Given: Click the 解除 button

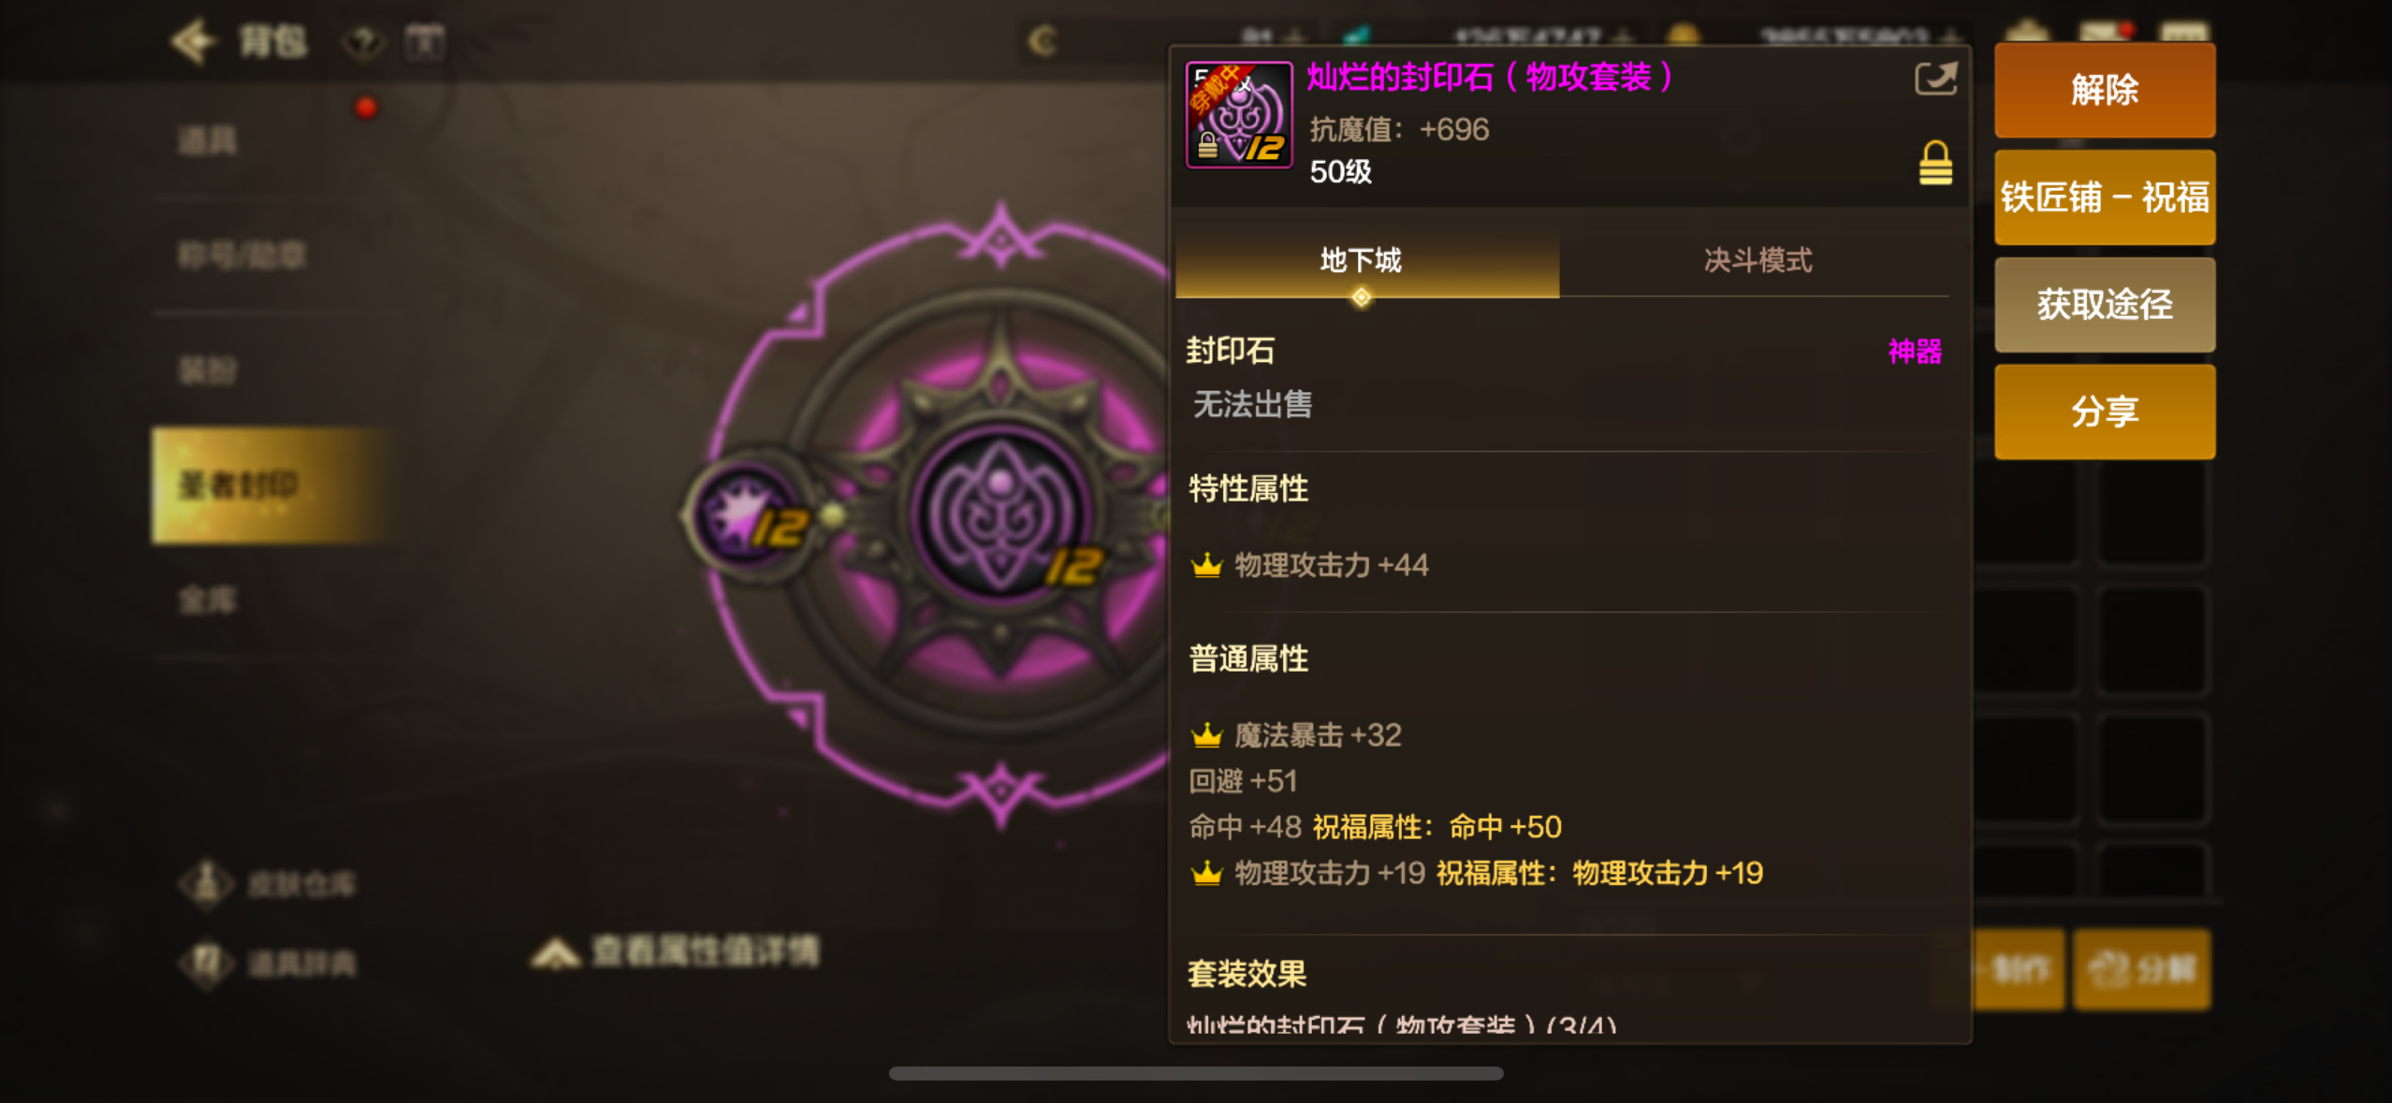Looking at the screenshot, I should point(2104,90).
